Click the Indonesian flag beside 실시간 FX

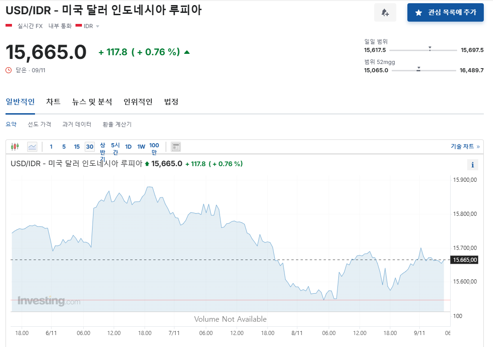tap(9, 26)
